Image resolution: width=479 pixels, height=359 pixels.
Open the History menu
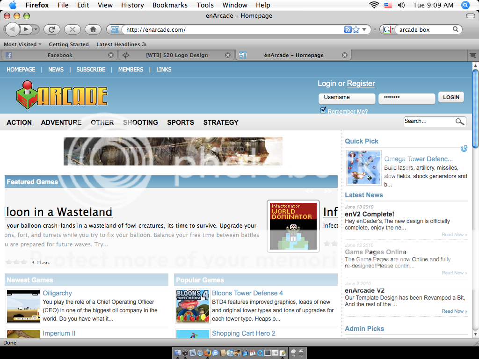point(132,5)
